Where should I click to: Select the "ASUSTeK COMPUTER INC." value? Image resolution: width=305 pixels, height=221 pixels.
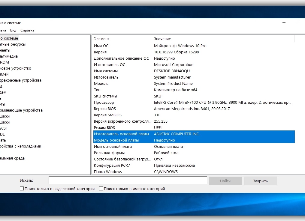177,134
